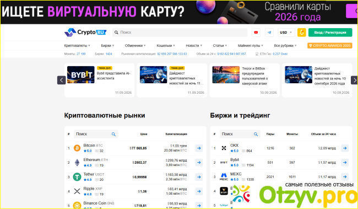Viewport: 358px width, 209px height.
Task: Open the YouTube channel icon
Action: tap(256, 33)
